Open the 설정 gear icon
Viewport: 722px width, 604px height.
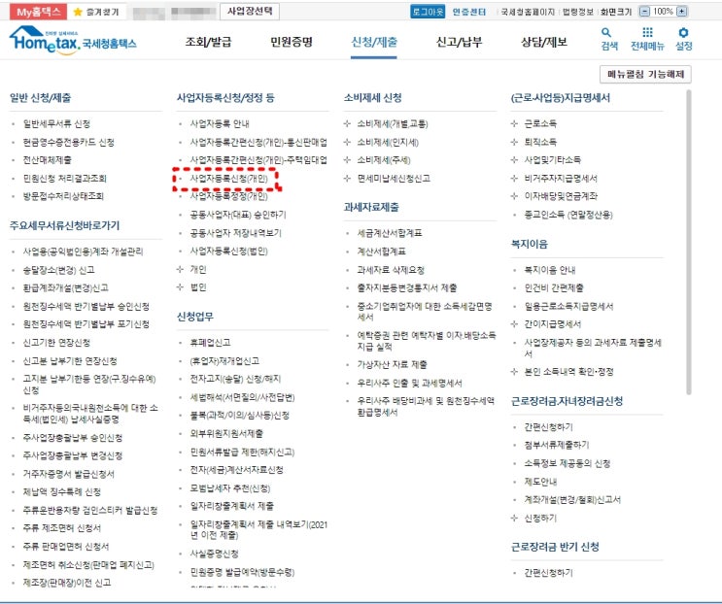tap(683, 32)
